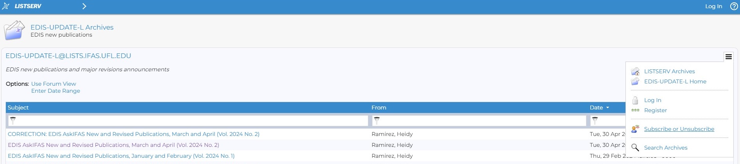Screen dimensions: 740x164
Task: Choose Register from the menu
Action: pos(655,110)
